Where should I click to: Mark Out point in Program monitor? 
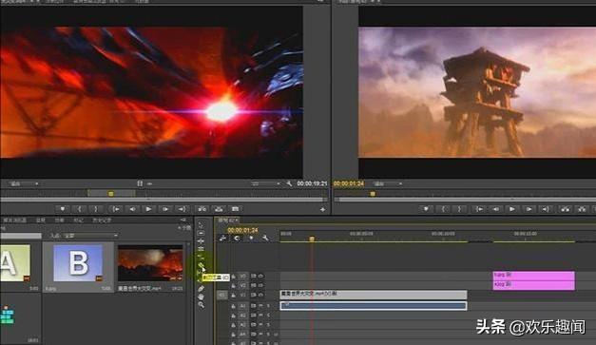coord(459,209)
